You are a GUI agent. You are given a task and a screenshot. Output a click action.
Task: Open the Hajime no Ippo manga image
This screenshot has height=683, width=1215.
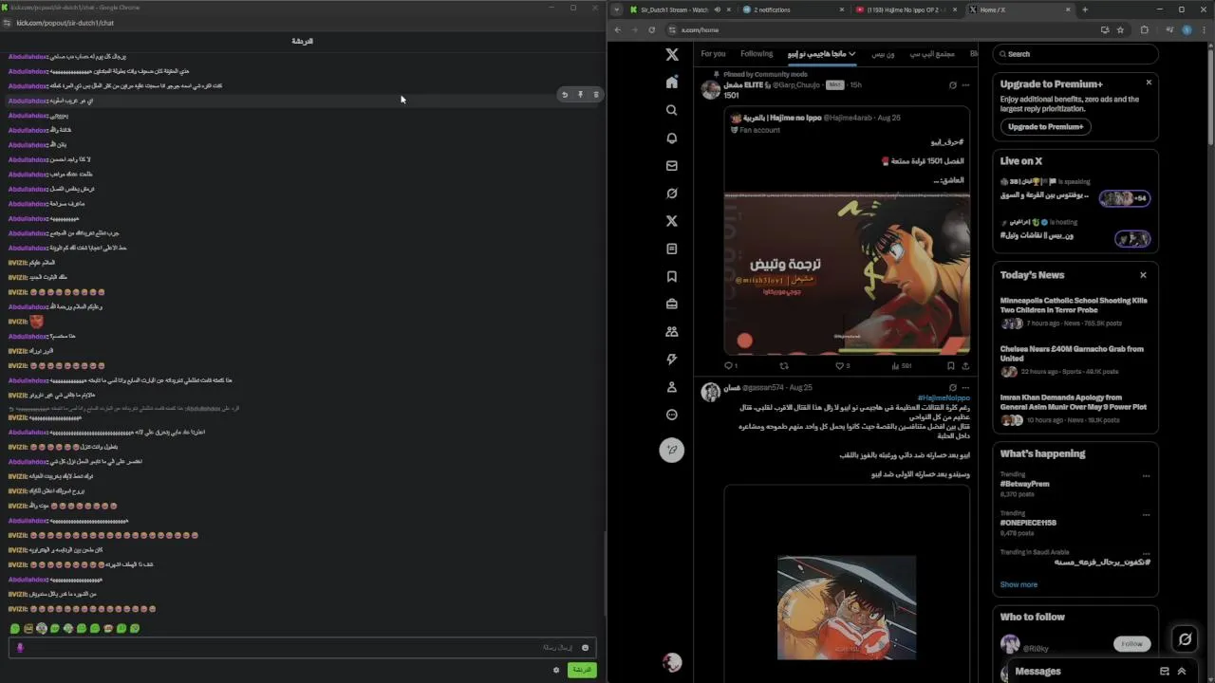point(847,273)
